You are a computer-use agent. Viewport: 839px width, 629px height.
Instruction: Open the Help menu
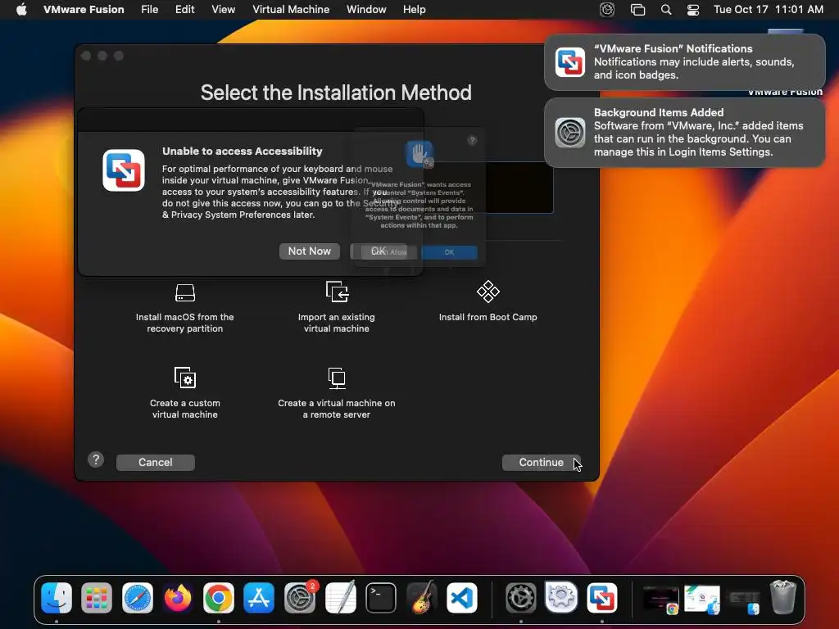(414, 10)
